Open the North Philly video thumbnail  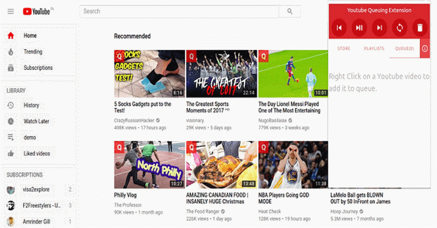pyautogui.click(x=149, y=165)
